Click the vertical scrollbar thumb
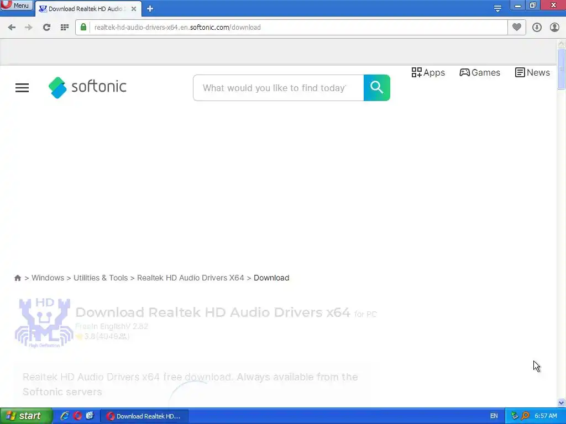The height and width of the screenshot is (424, 566). pyautogui.click(x=561, y=68)
